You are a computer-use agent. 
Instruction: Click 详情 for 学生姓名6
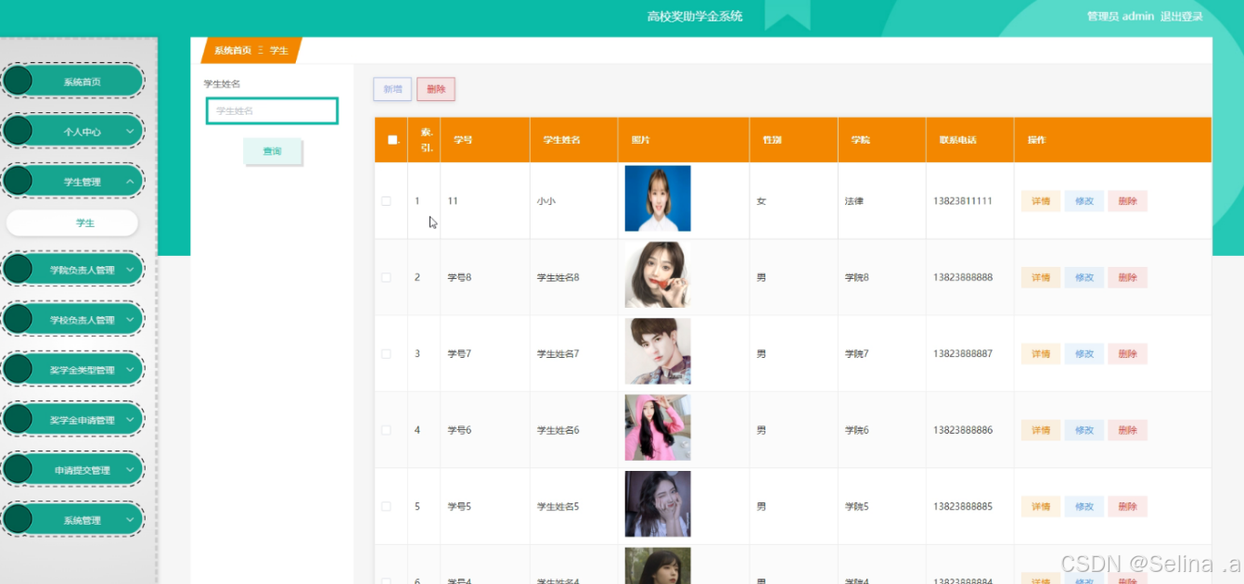(1041, 430)
